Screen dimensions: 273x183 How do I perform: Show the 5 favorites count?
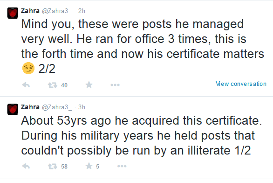tap(97, 166)
